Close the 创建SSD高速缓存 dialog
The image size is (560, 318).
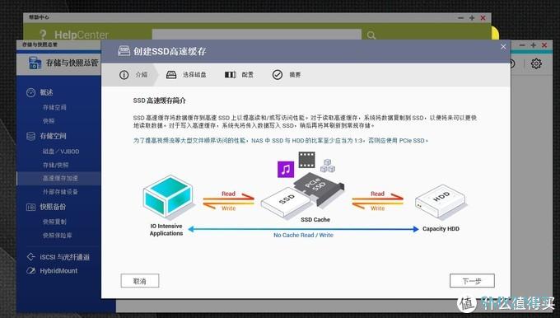click(503, 47)
